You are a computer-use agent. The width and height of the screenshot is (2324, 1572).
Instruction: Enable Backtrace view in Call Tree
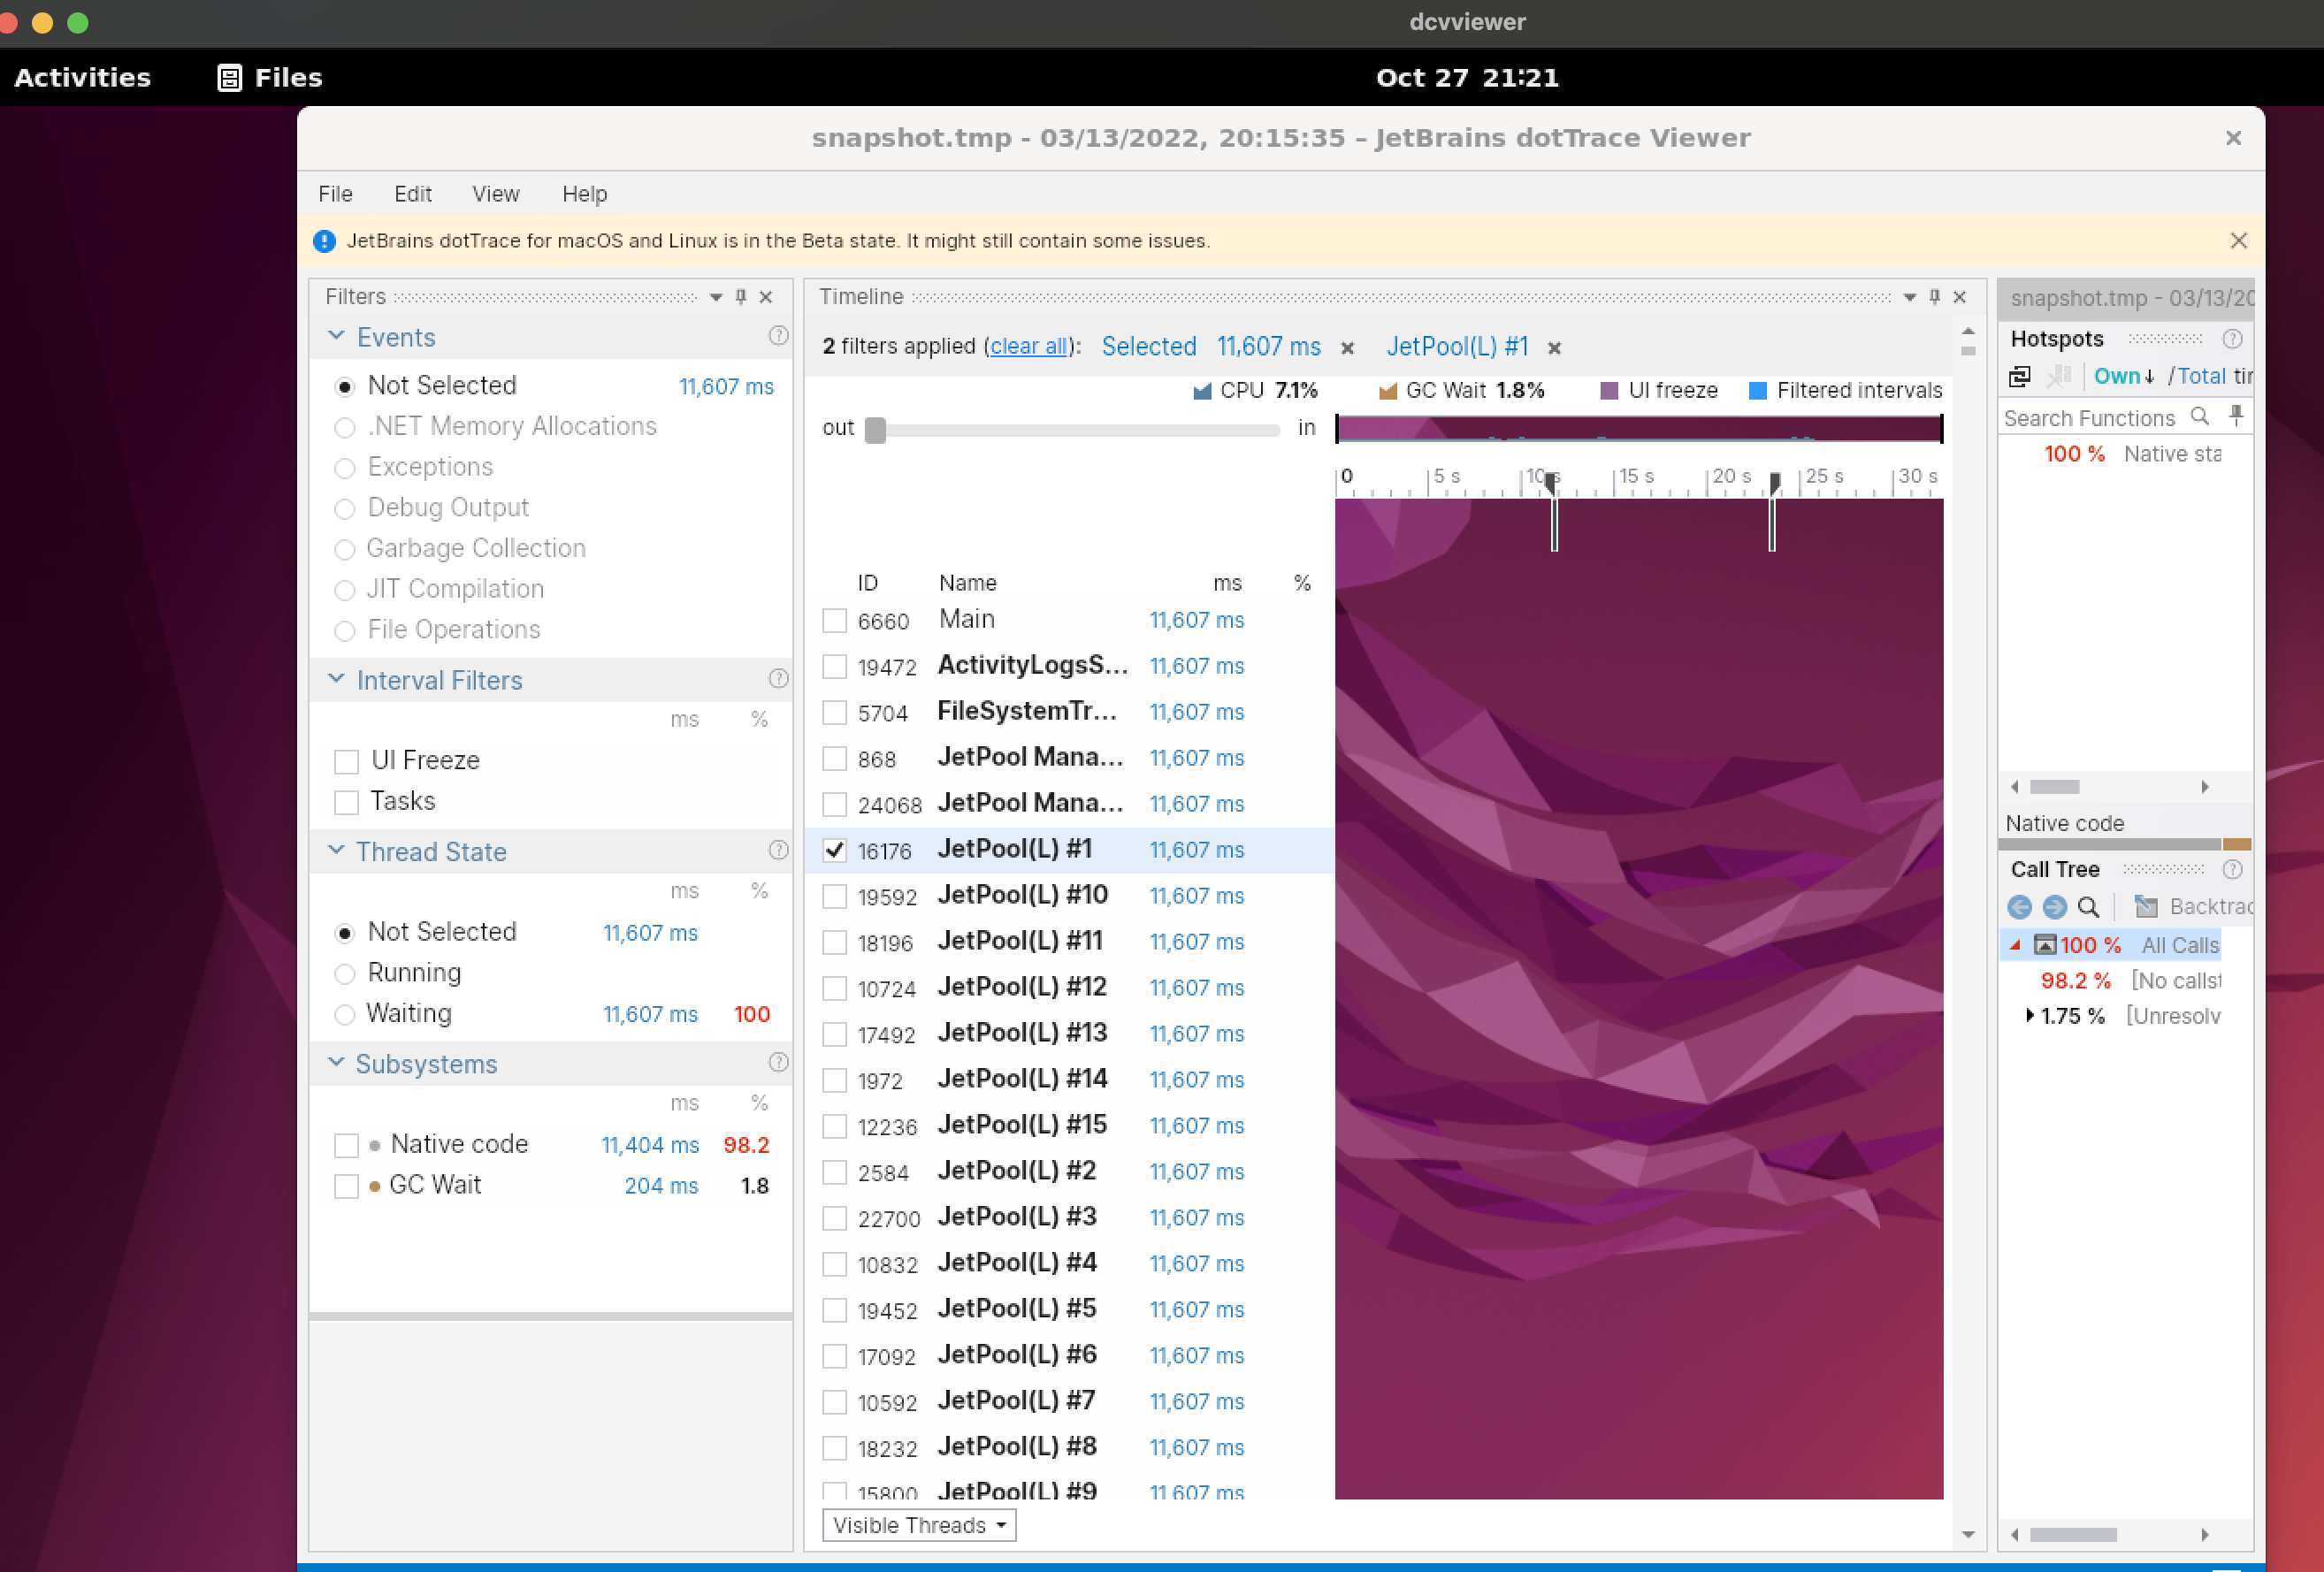[2146, 908]
